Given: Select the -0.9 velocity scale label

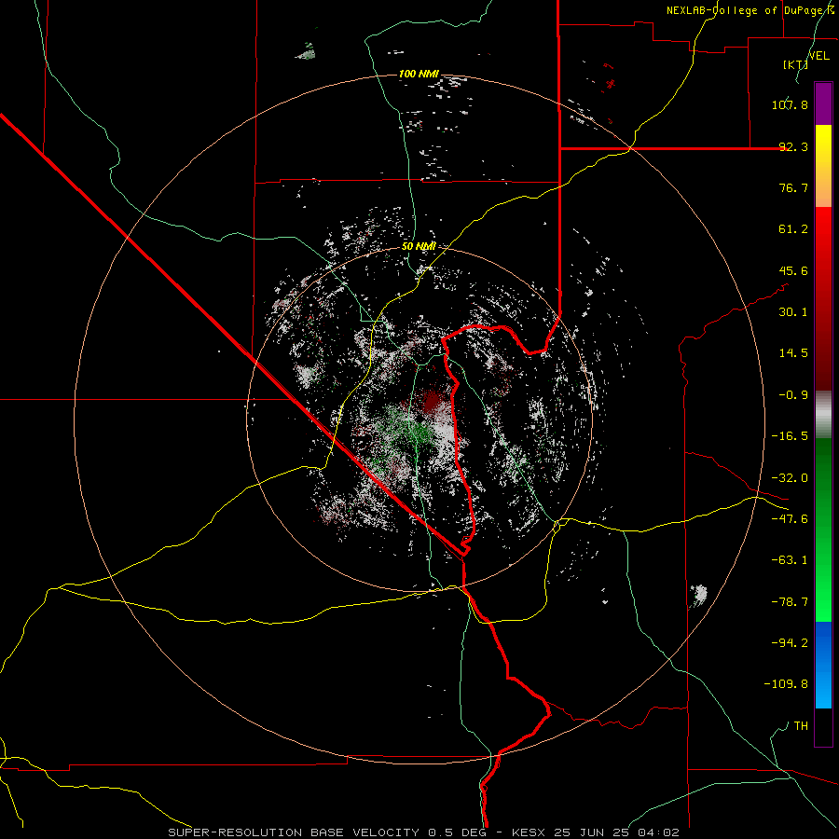Looking at the screenshot, I should click(793, 395).
